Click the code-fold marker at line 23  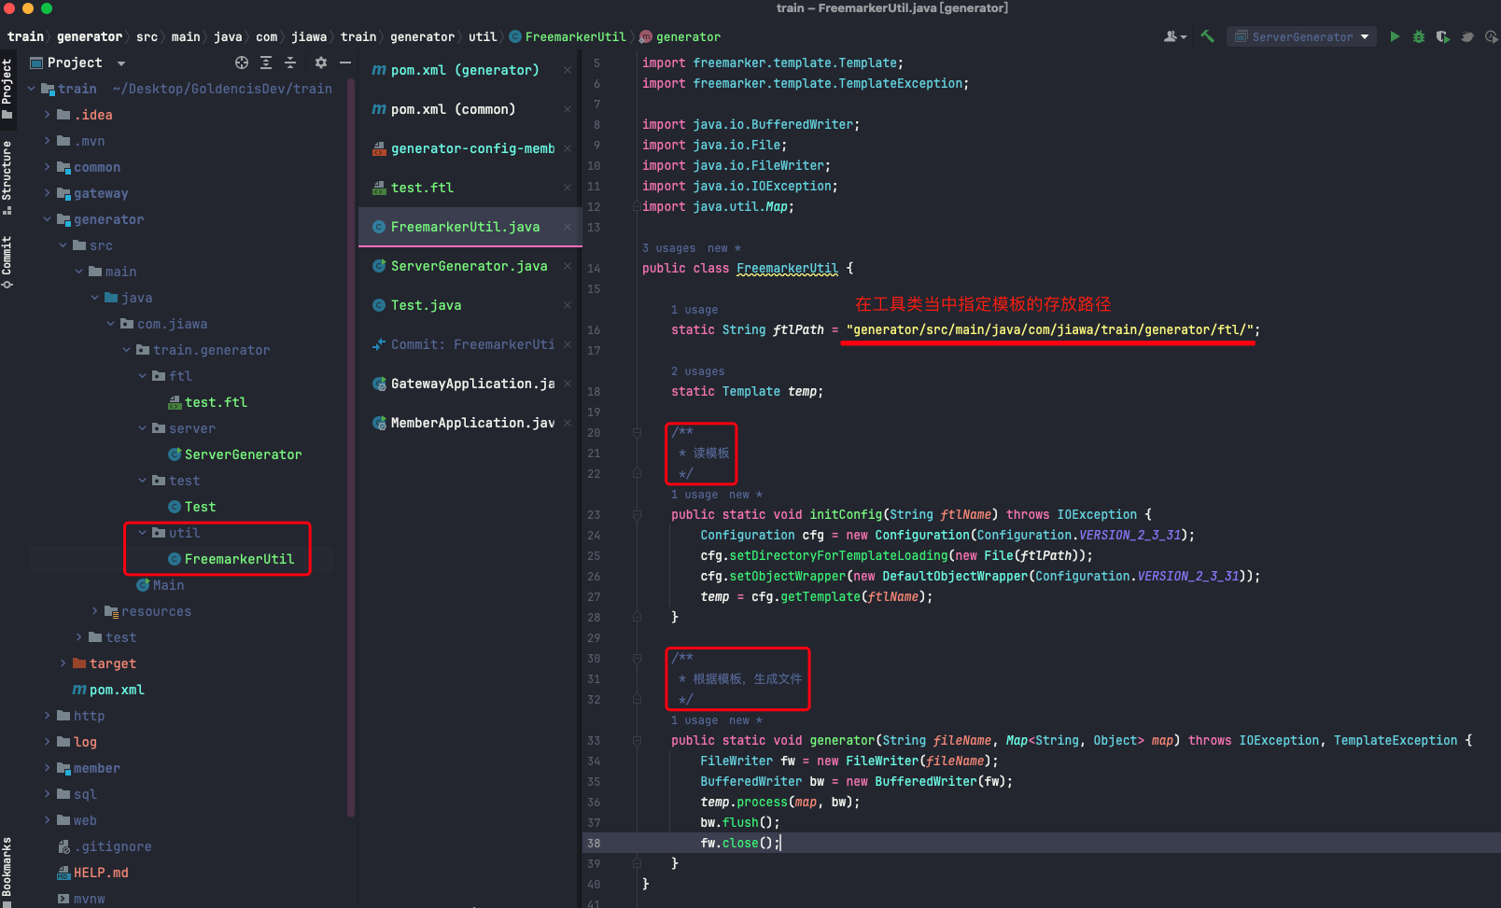[x=637, y=514]
